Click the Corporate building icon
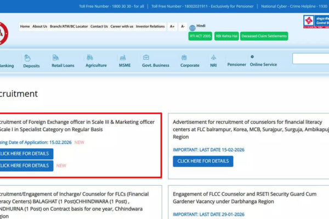The height and width of the screenshot is (219, 329). (184, 57)
